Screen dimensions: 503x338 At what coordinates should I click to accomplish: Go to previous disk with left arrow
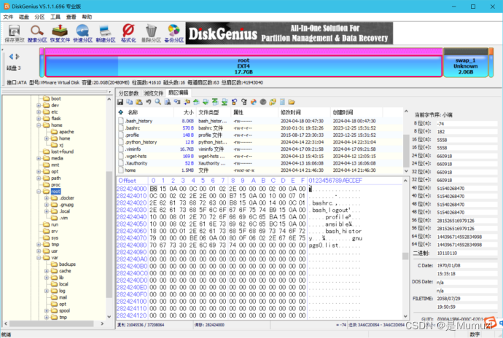click(11, 56)
